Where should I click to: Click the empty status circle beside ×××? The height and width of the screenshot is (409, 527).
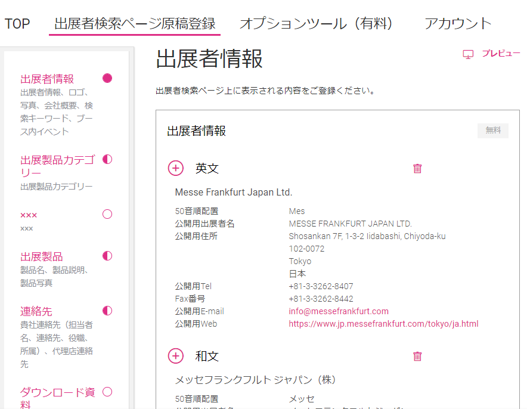[x=107, y=214]
